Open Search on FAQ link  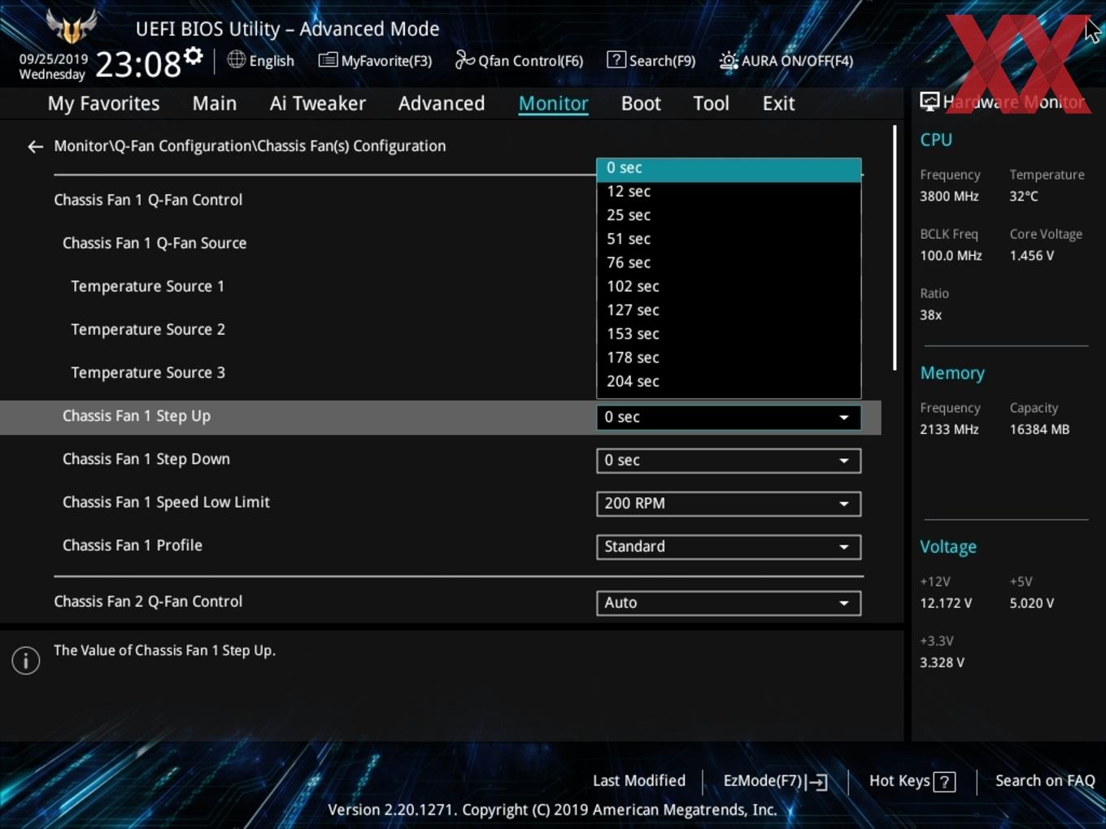coord(1045,781)
